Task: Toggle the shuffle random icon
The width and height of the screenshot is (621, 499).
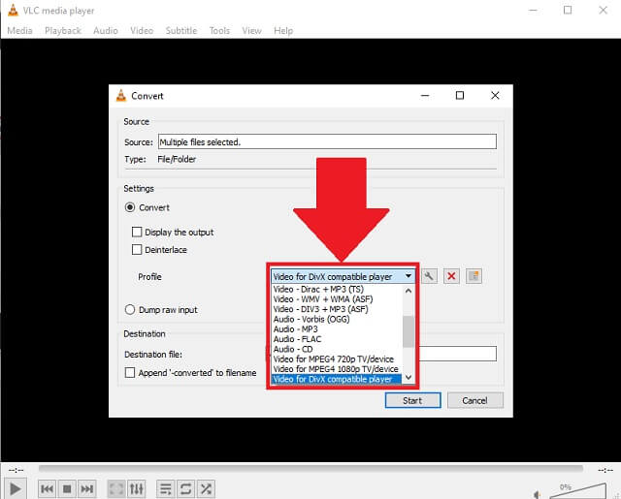Action: click(x=206, y=489)
